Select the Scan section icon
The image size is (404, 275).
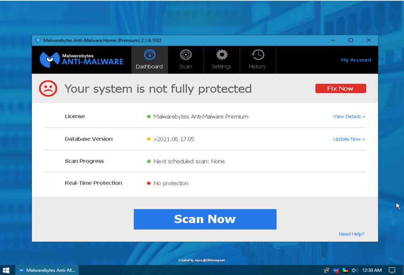pos(185,59)
